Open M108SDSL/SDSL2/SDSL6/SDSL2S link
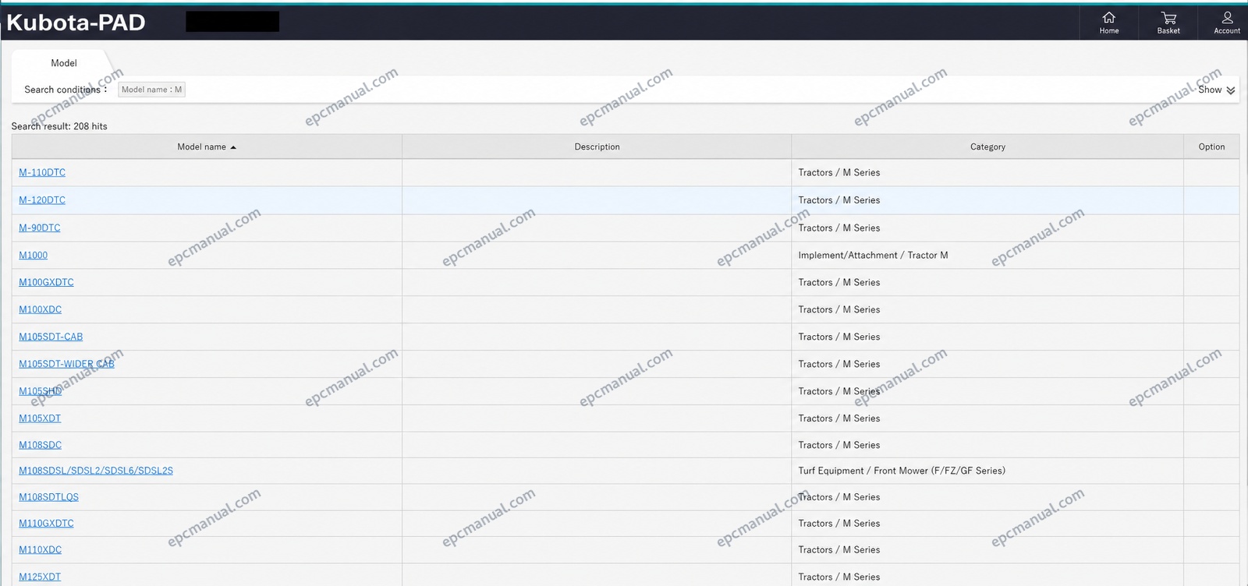The height and width of the screenshot is (586, 1248). [96, 471]
